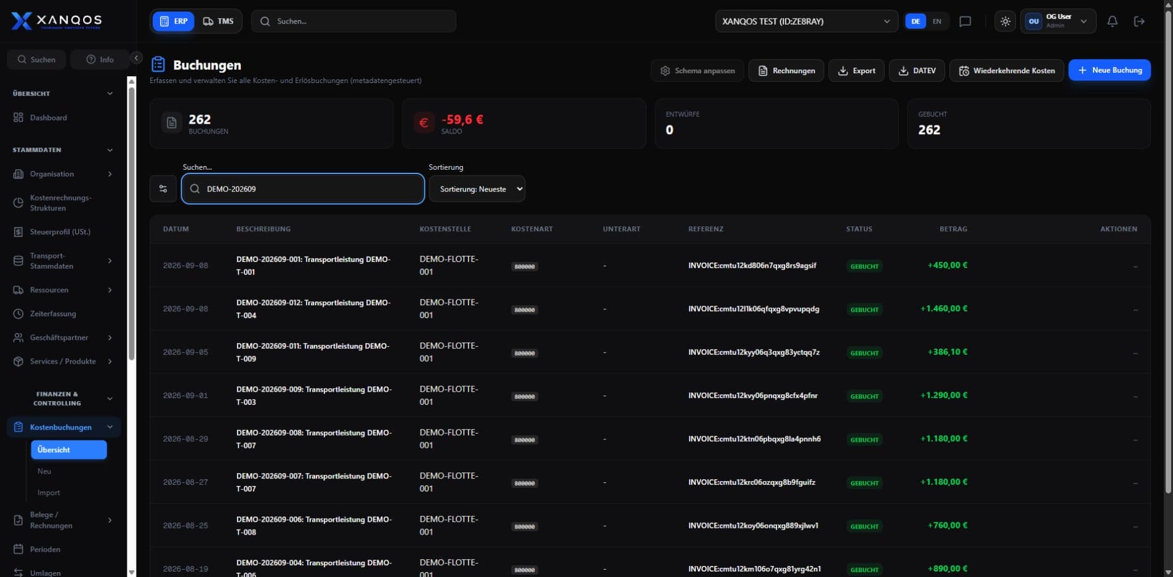Open Wiederkehrende Kosten
The image size is (1173, 577).
point(1006,71)
